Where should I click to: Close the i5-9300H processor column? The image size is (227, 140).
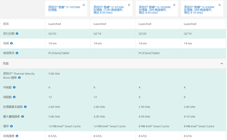coord(220,5)
